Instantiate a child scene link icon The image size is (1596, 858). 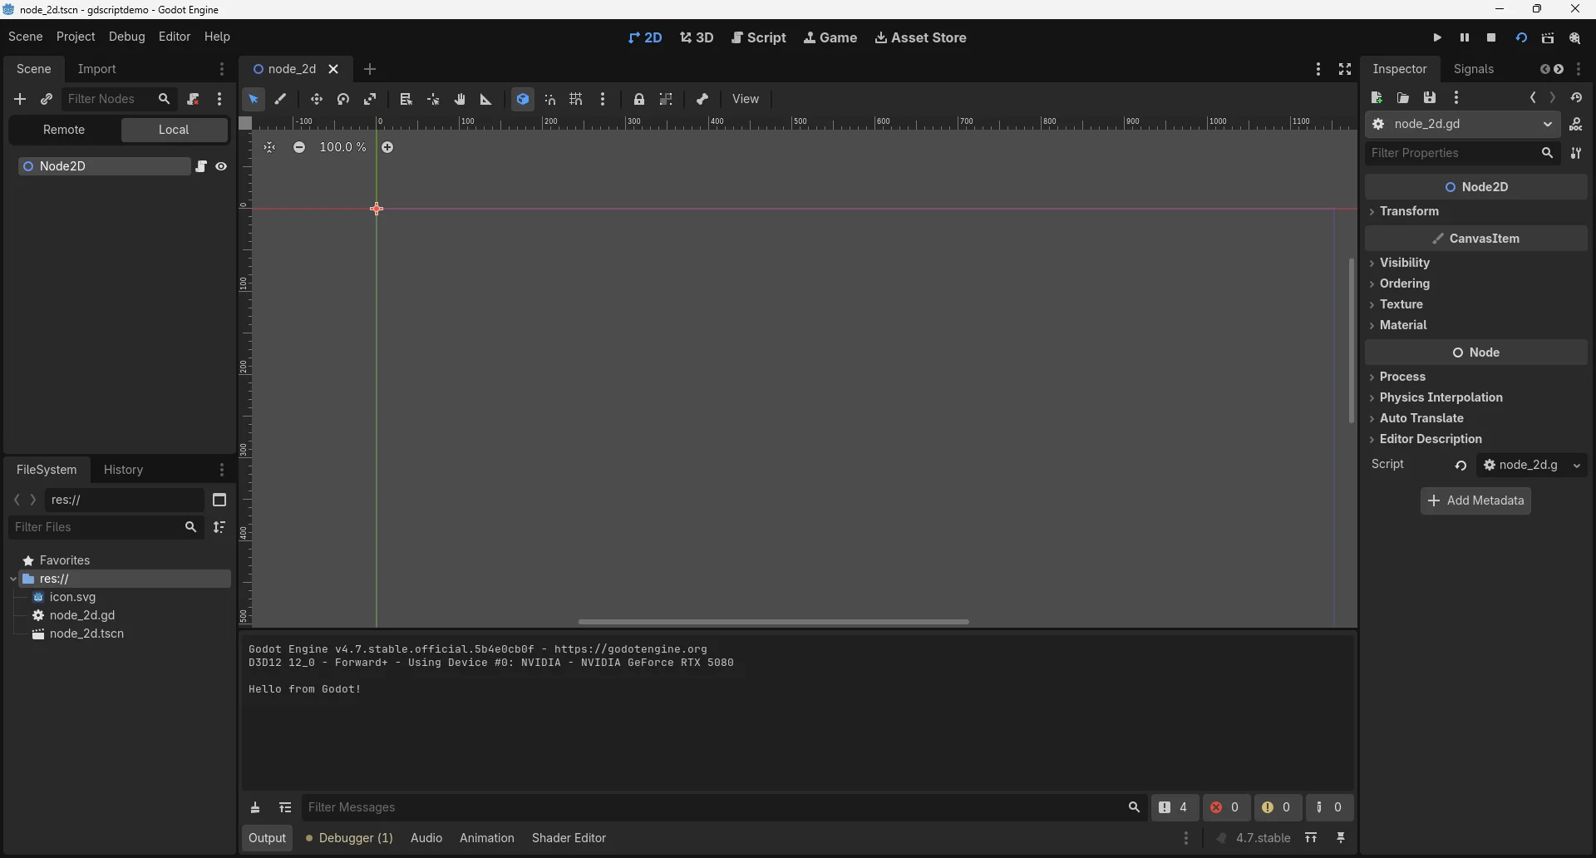[47, 99]
